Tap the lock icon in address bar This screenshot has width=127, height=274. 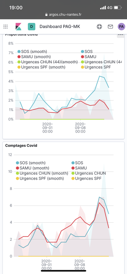(46, 14)
